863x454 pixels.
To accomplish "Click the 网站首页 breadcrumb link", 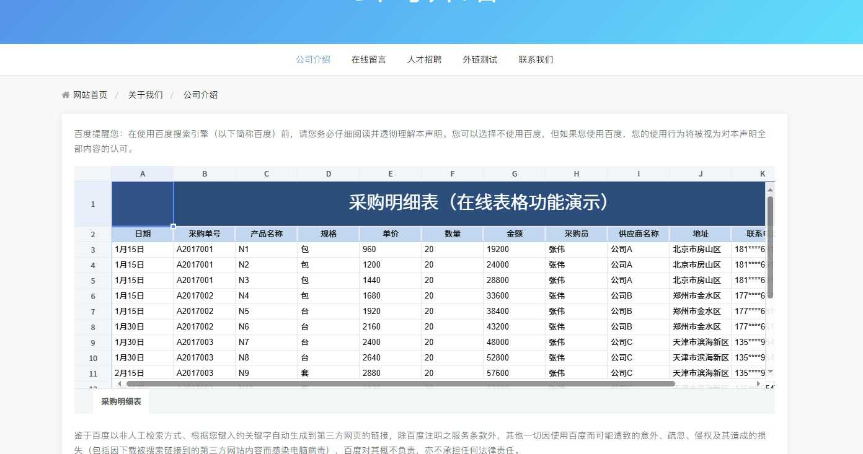I will click(91, 95).
